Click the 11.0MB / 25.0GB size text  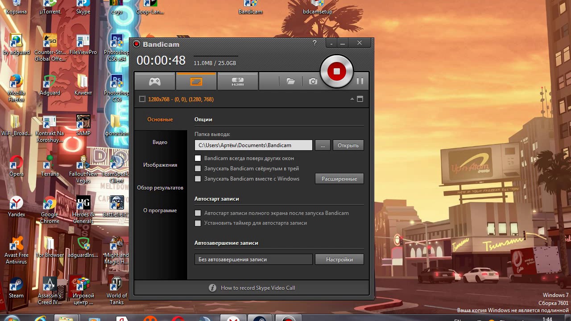(x=215, y=63)
